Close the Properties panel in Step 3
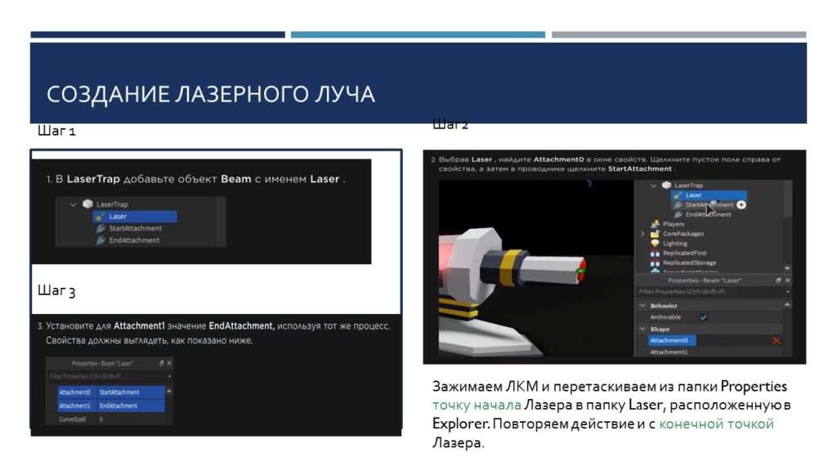The width and height of the screenshot is (837, 471). click(x=169, y=363)
